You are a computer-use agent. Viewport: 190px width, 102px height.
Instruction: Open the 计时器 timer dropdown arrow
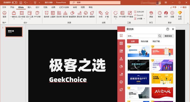pyautogui.click(x=144, y=19)
